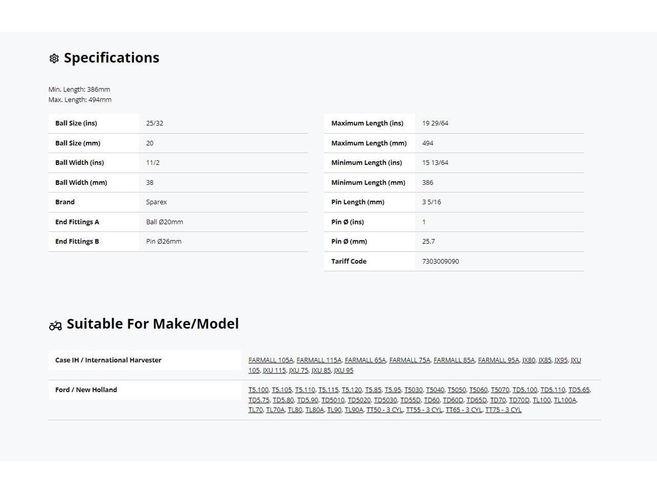
Task: Choose the TD5020 link
Action: click(359, 400)
